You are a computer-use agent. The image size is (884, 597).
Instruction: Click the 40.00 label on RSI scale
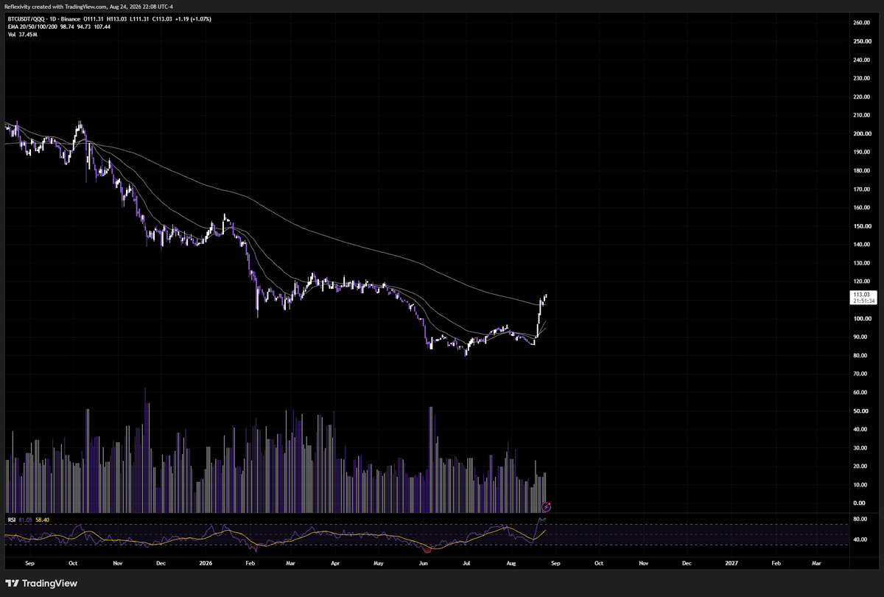click(862, 540)
